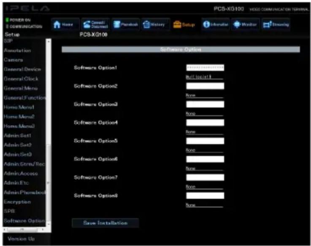311x246 pixels.
Task: Open Admin:Access in the sidebar
Action: (21, 174)
